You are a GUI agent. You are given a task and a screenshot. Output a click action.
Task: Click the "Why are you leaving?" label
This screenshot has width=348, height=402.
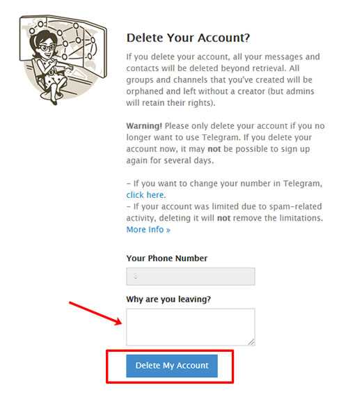click(x=168, y=299)
